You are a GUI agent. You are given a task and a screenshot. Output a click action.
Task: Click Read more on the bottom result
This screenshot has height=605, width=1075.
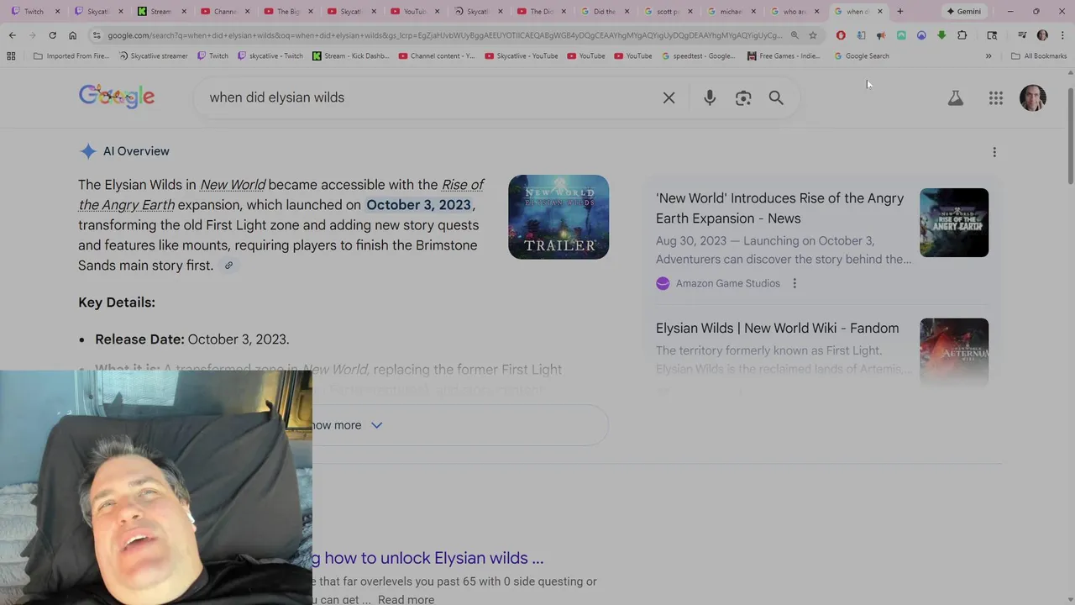tap(406, 600)
